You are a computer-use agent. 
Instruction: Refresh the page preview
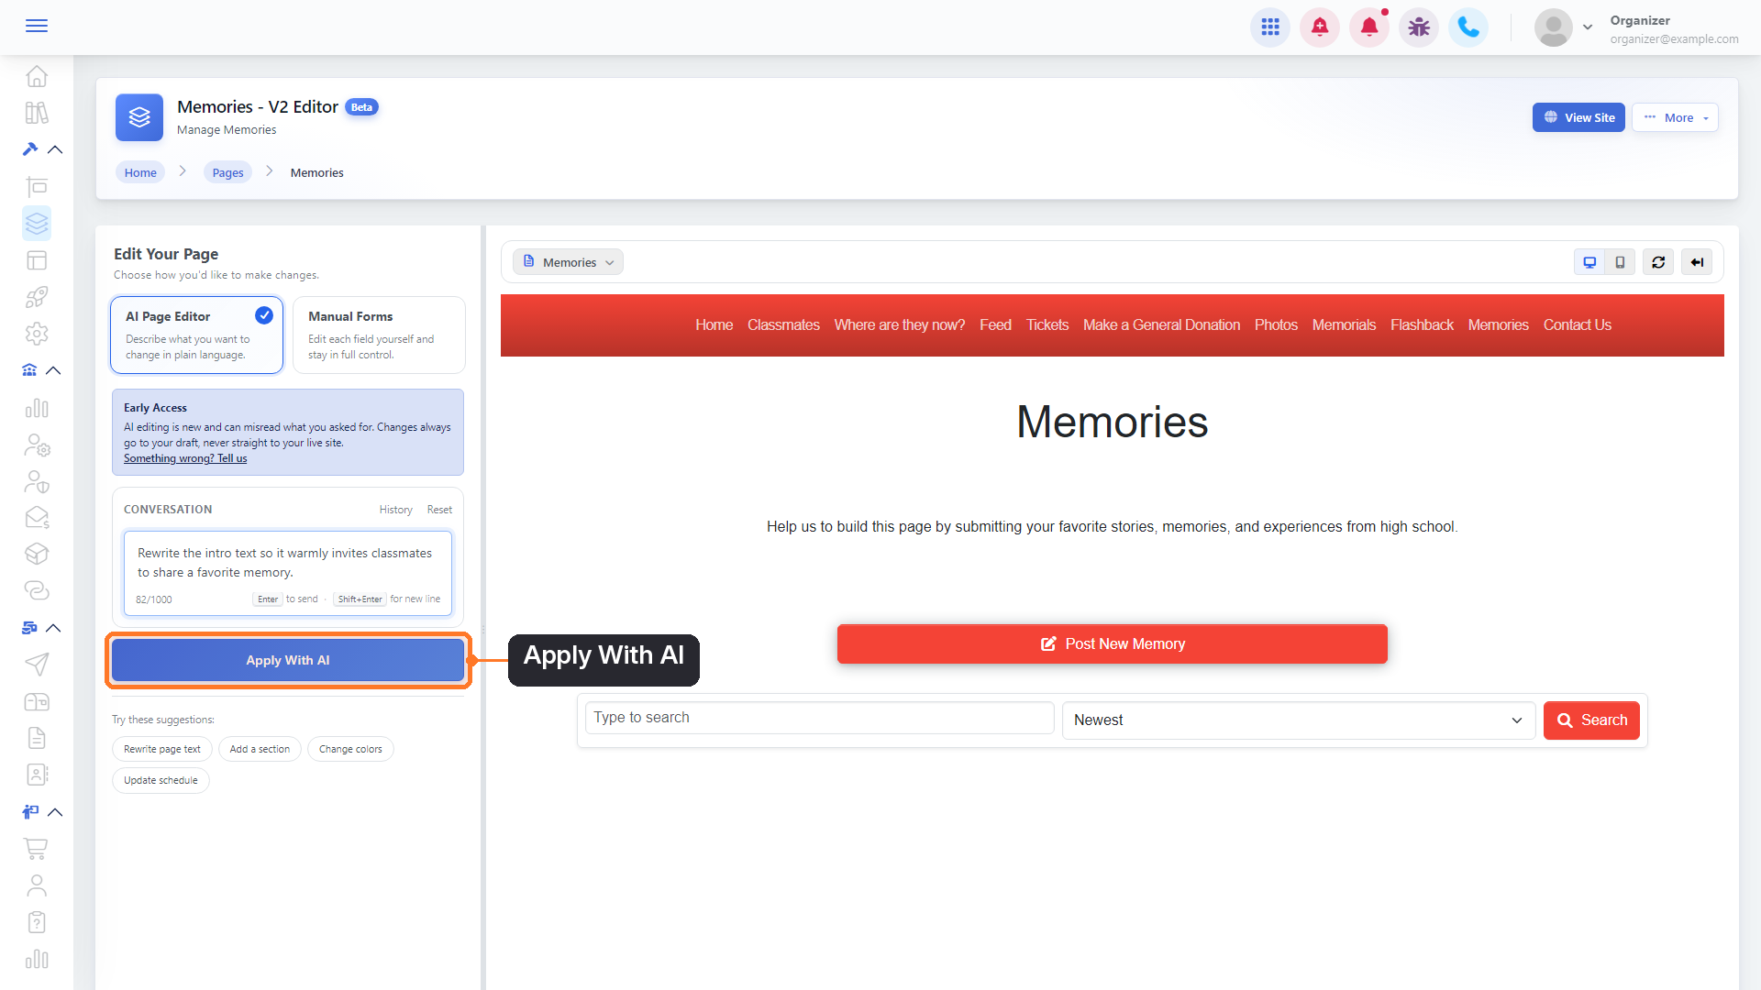tap(1658, 262)
